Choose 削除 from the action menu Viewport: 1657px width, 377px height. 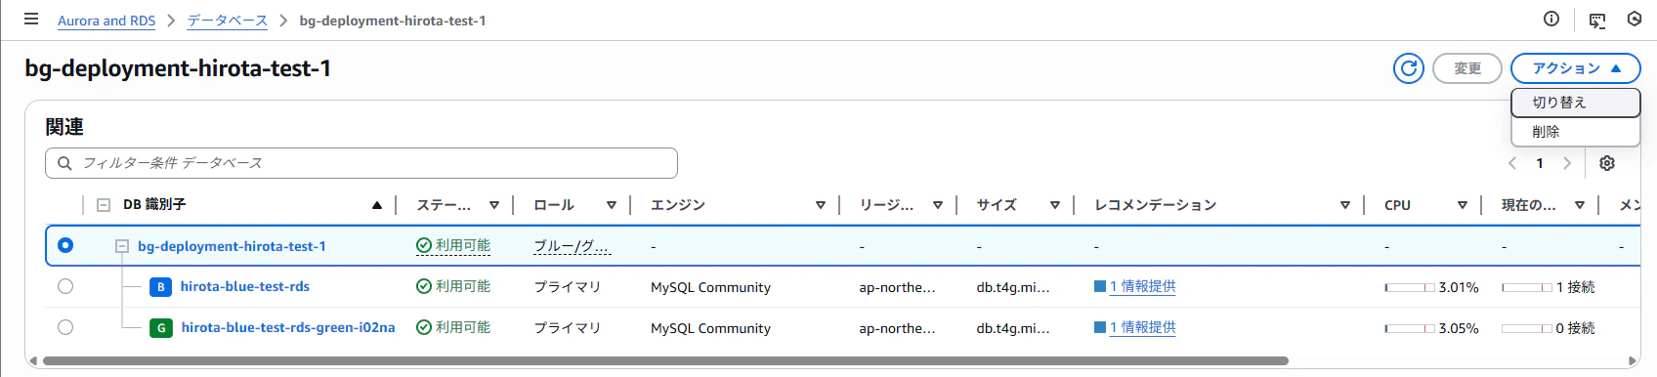(x=1575, y=132)
